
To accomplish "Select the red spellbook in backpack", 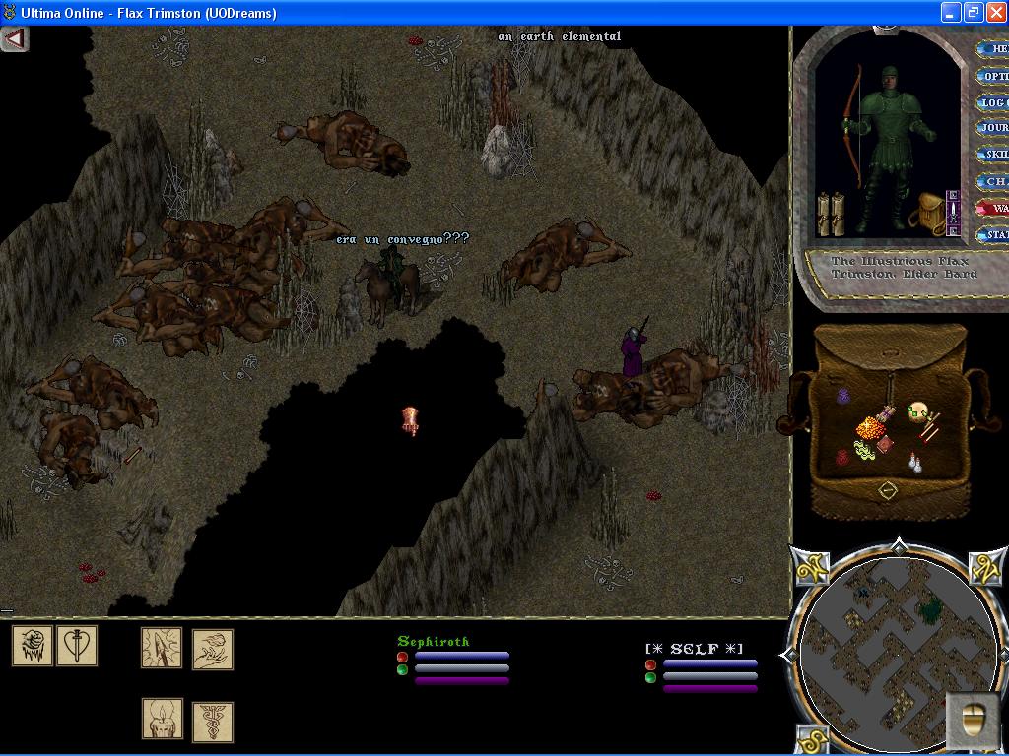I will point(886,444).
